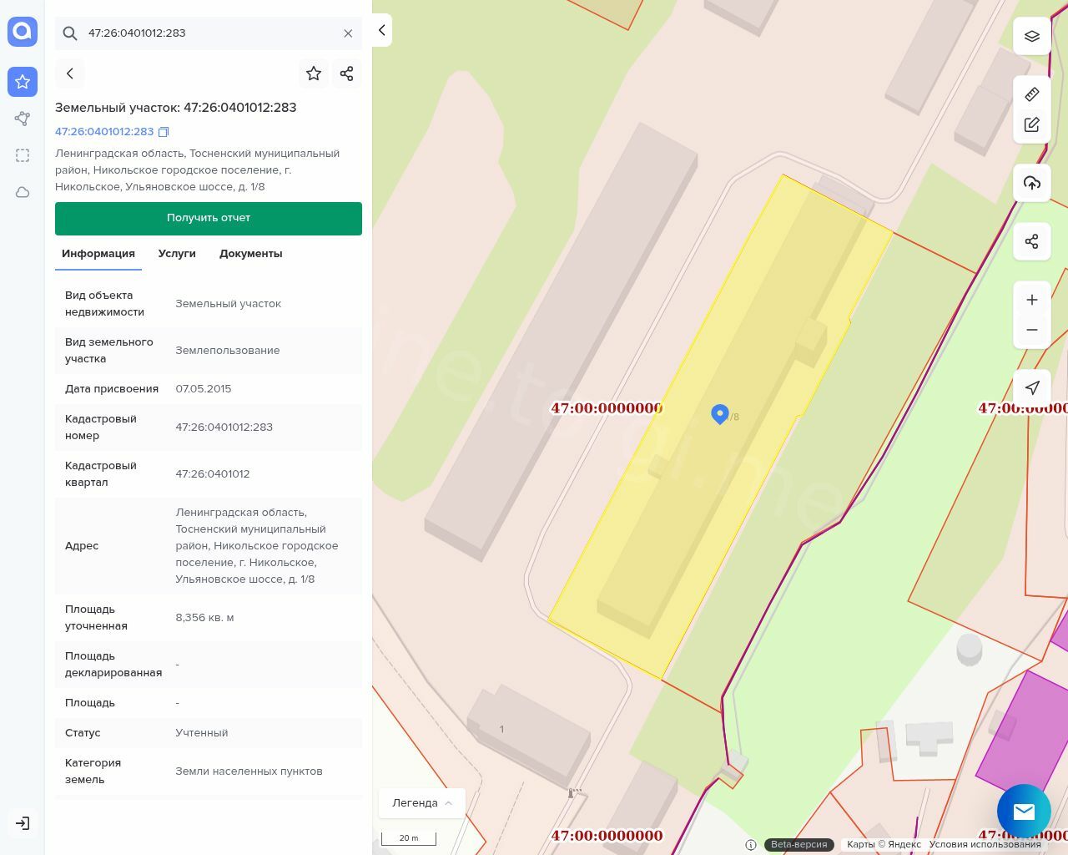
Task: Add parcel to favorites with star icon
Action: [x=314, y=73]
